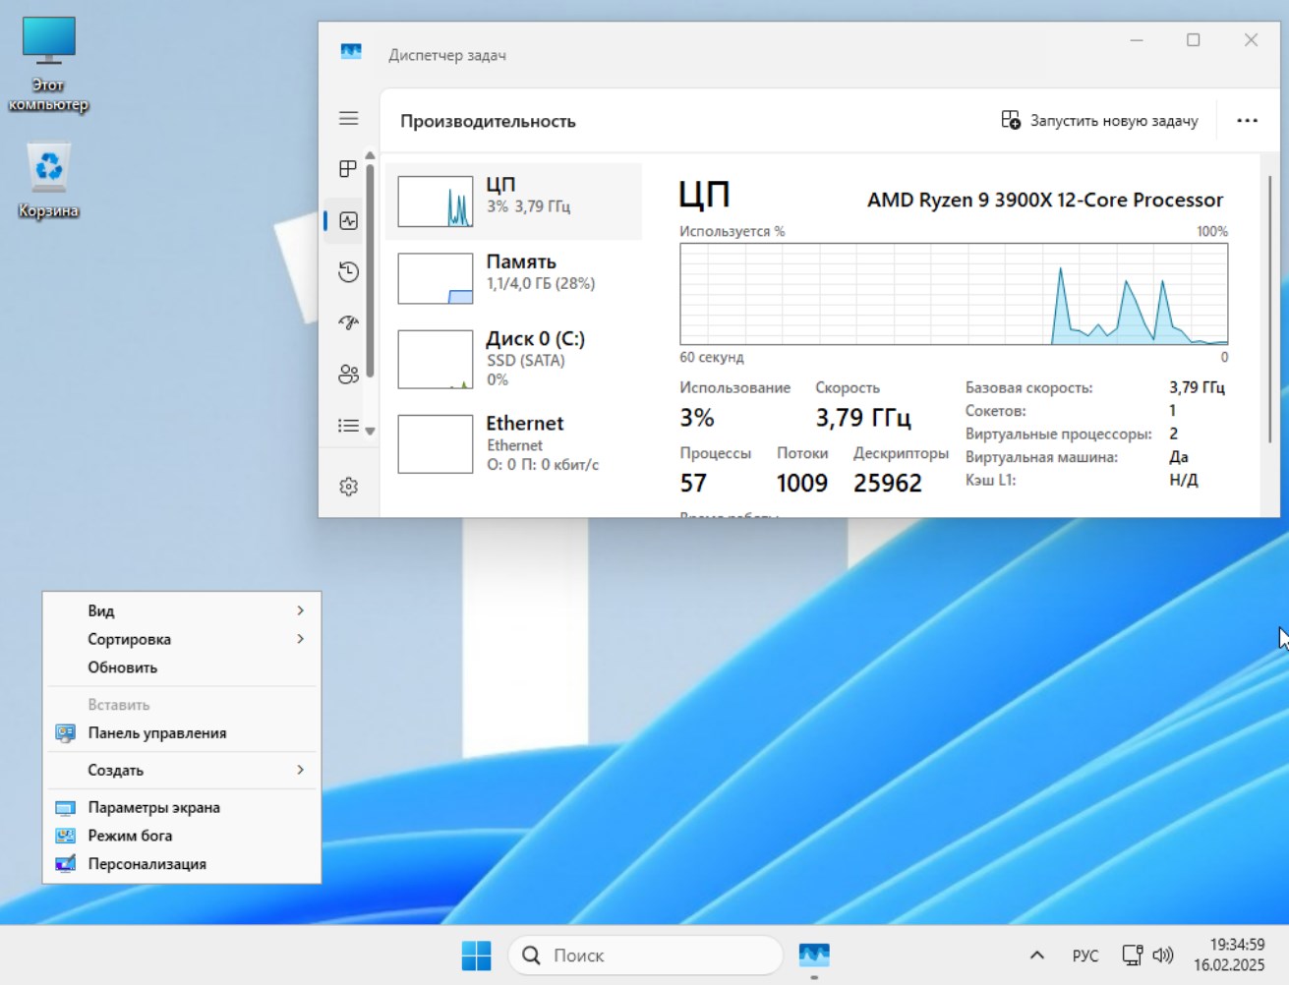Select the ЦП performance entry
Screen dimensions: 1289x985
pos(513,201)
